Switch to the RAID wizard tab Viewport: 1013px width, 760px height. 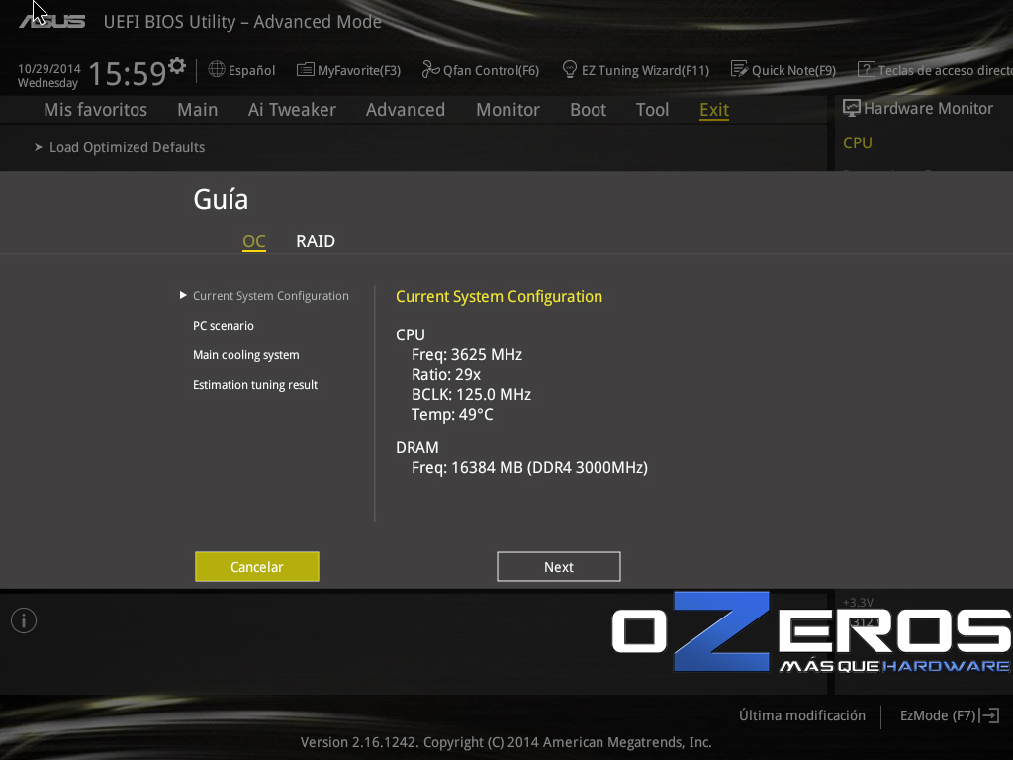[316, 241]
